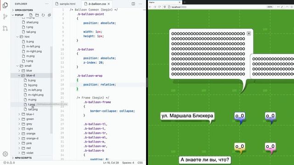
Task: Go back in the browser
Action: 150,7
